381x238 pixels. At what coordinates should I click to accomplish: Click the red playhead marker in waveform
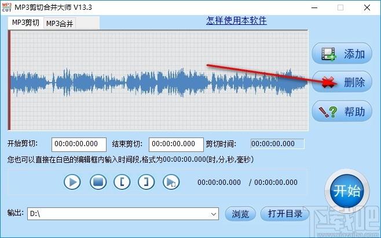9,80
